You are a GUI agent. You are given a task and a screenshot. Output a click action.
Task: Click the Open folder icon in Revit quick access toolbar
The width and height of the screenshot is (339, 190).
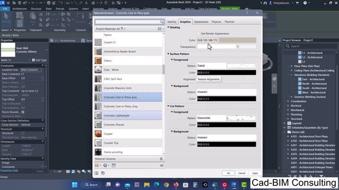14,3
